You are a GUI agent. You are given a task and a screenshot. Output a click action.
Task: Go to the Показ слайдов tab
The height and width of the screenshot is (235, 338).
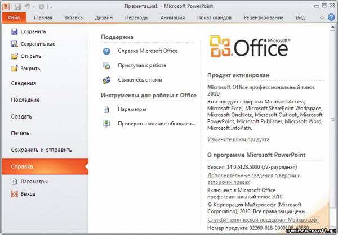point(214,17)
